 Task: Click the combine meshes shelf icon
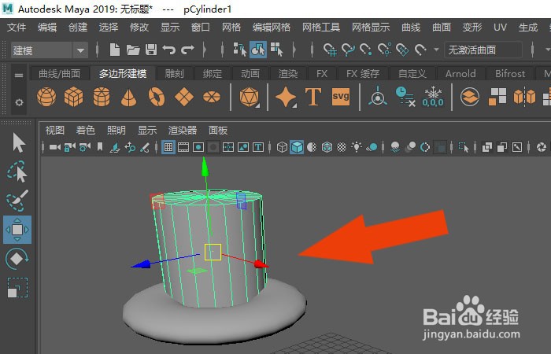[x=470, y=97]
